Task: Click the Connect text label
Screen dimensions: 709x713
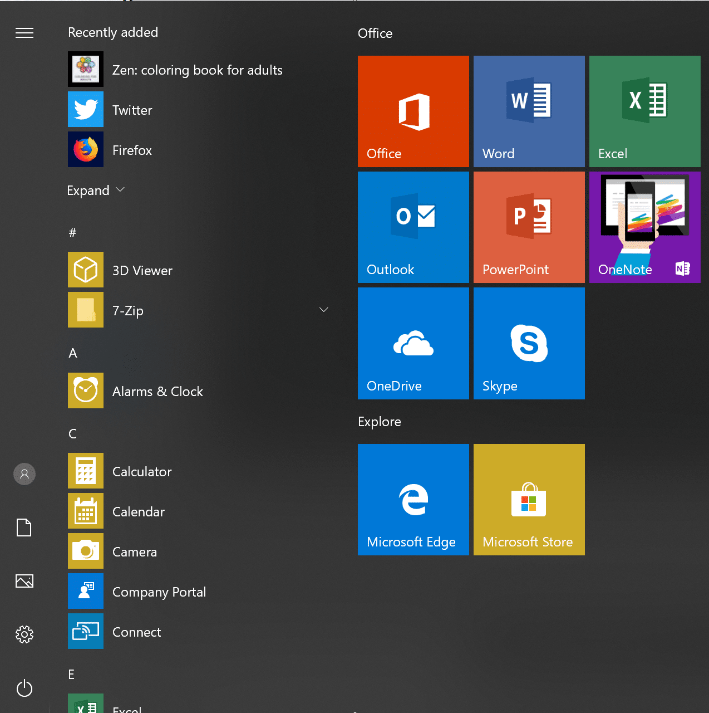Action: click(137, 632)
